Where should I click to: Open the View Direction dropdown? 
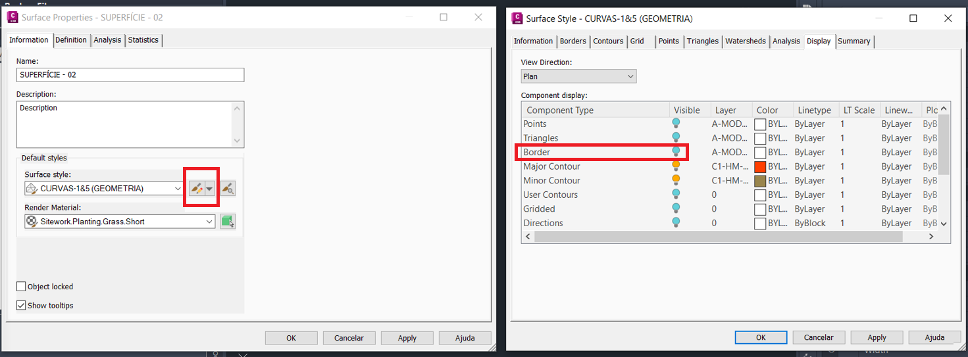tap(578, 76)
